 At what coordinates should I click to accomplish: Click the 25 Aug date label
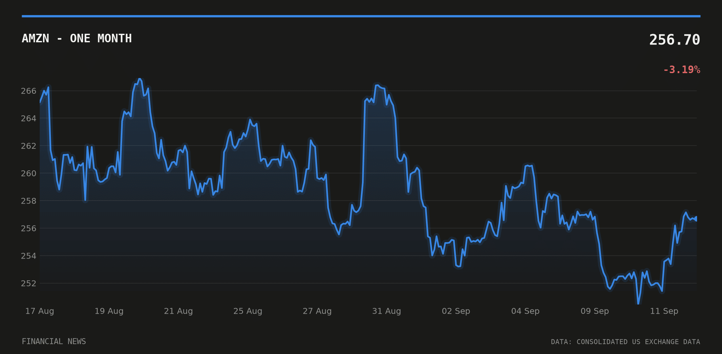(x=248, y=311)
